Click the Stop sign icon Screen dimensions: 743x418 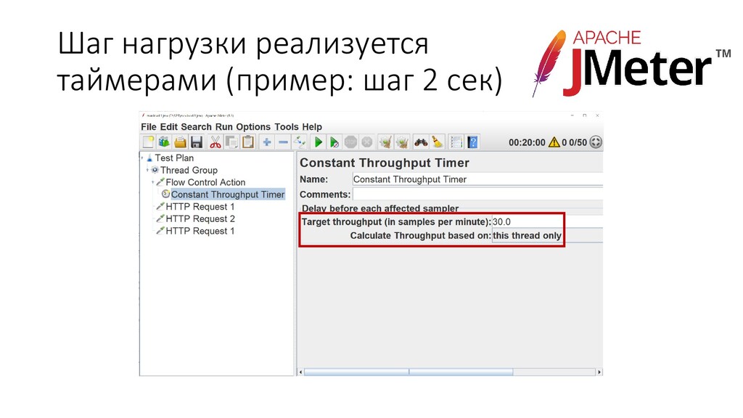pyautogui.click(x=350, y=142)
